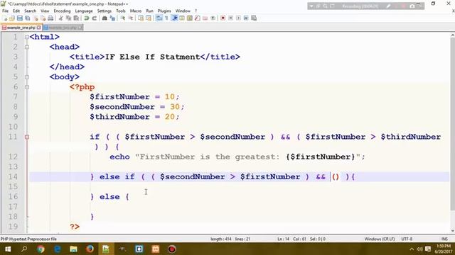
Task: Print the document using the printer icon
Action: [x=50, y=18]
